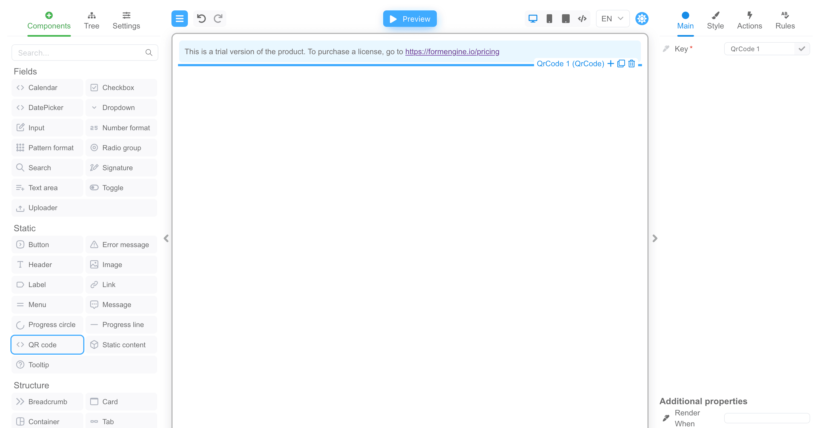The image size is (820, 428).
Task: Confirm the Key value with checkmark
Action: (802, 49)
